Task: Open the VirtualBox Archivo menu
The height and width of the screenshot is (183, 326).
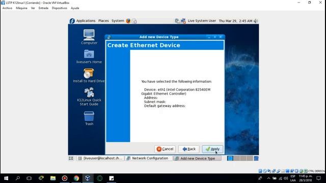Action: [7, 8]
